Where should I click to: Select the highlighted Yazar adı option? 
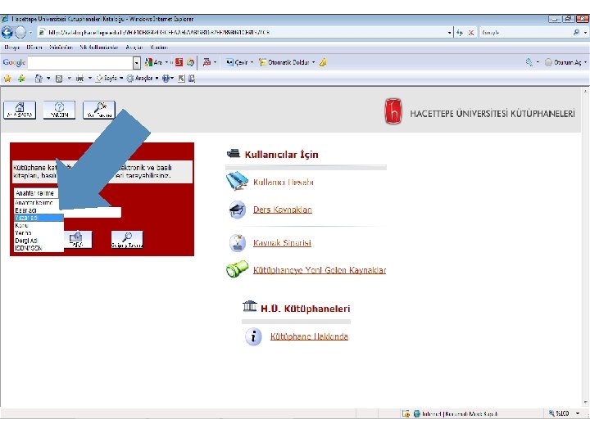tap(39, 218)
